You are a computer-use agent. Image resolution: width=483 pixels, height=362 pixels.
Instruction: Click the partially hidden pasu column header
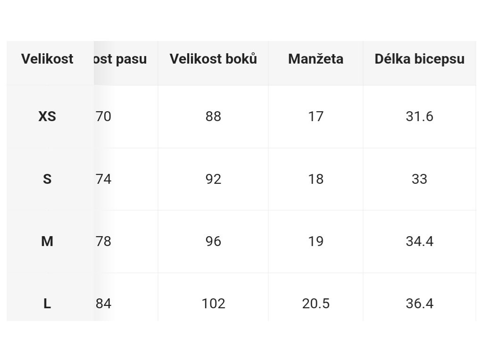tap(126, 59)
